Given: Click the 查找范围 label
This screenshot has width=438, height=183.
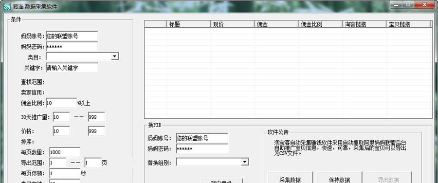Looking at the screenshot, I should tap(33, 82).
